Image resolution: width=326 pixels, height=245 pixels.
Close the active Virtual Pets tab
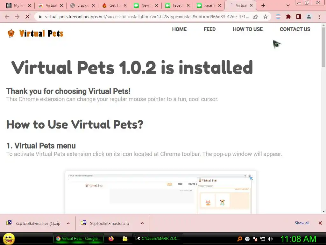251,5
